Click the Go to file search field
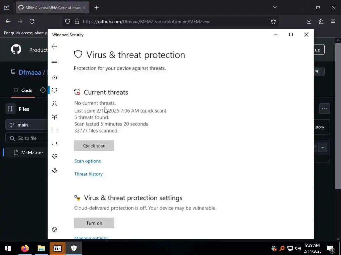 [27, 138]
